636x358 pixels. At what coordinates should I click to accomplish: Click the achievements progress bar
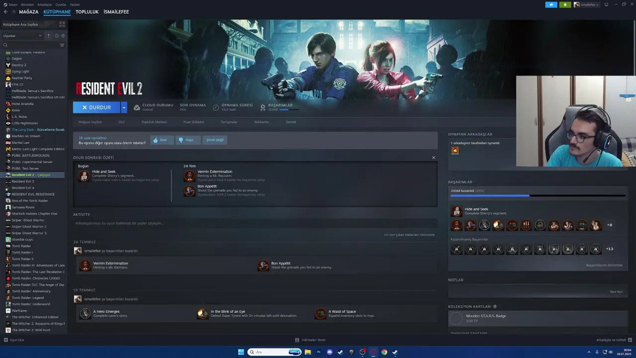pyautogui.click(x=538, y=196)
